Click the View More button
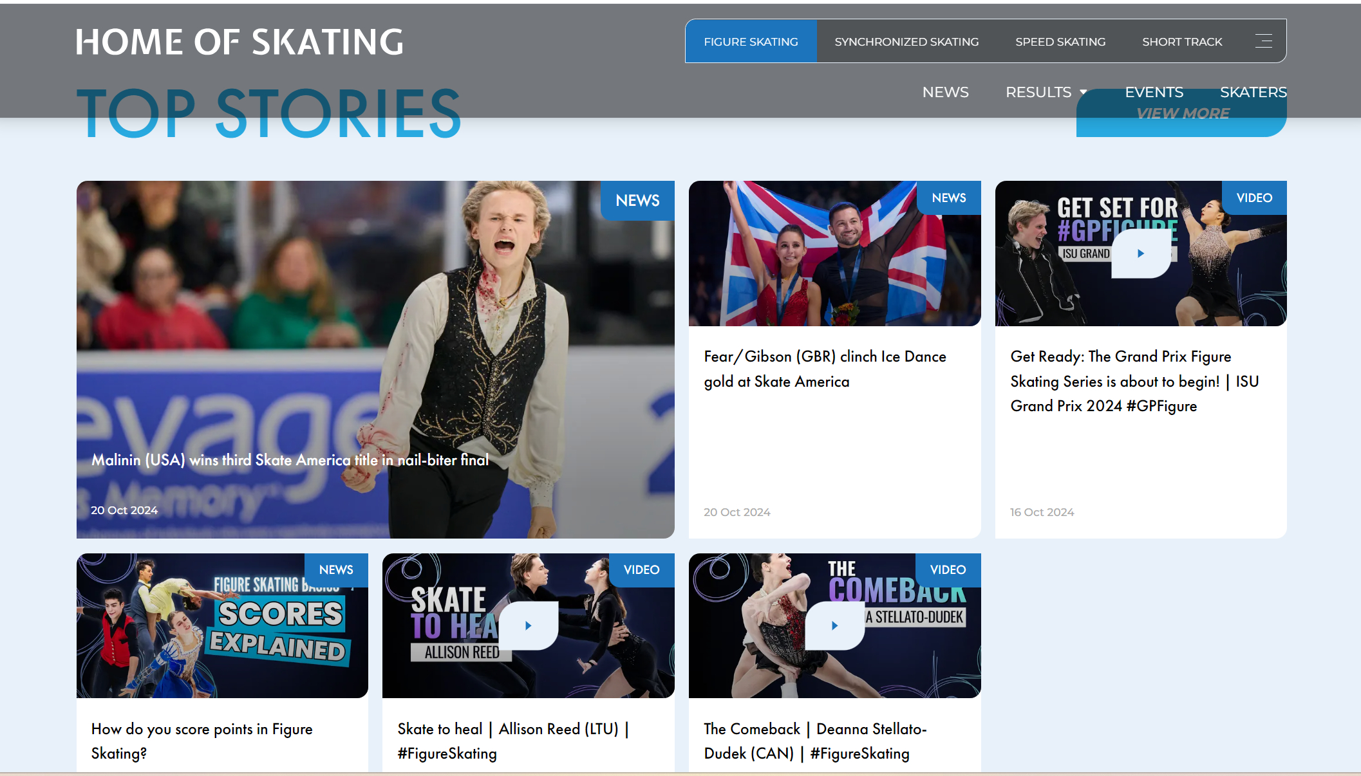This screenshot has height=776, width=1361. [x=1181, y=113]
